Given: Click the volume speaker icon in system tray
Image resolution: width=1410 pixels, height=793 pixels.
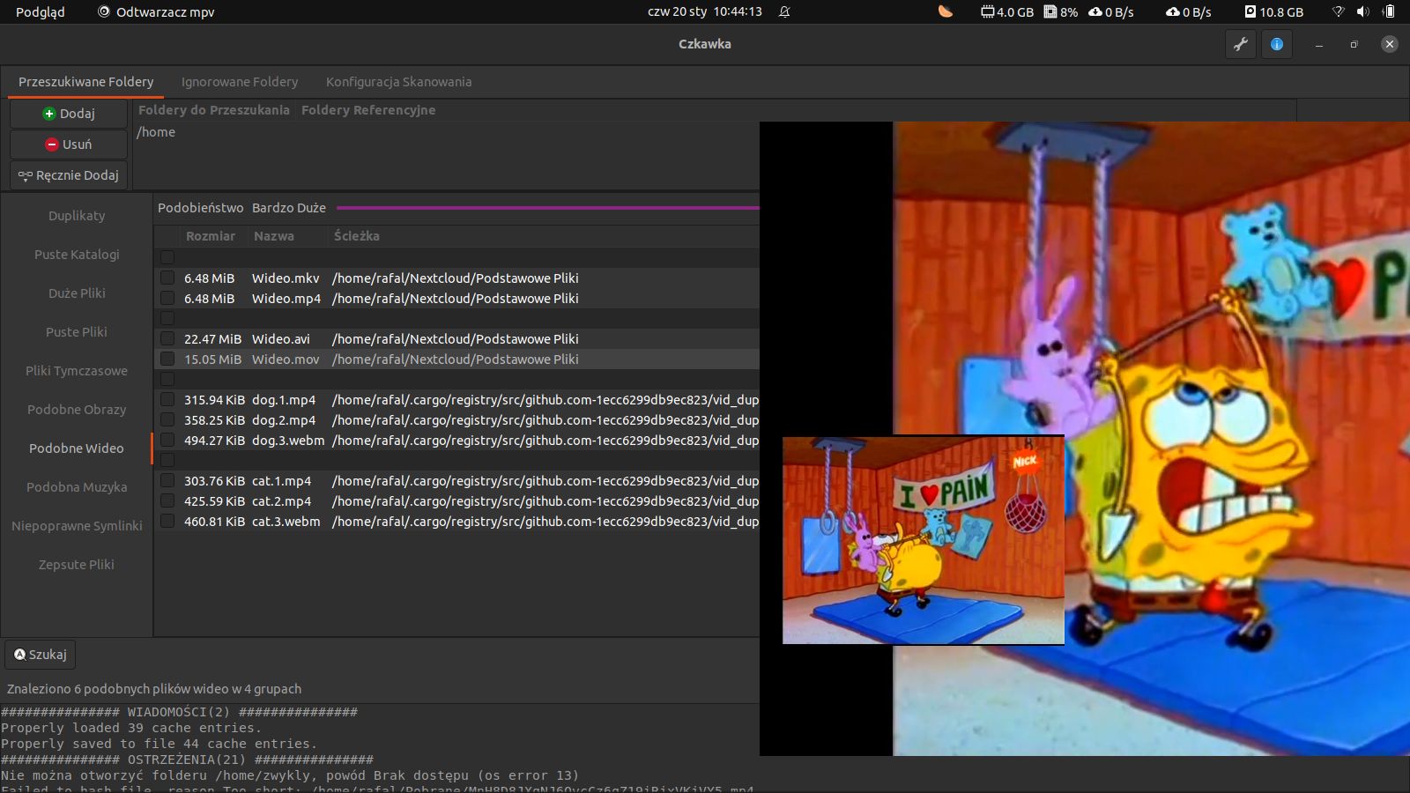Looking at the screenshot, I should [x=1363, y=11].
